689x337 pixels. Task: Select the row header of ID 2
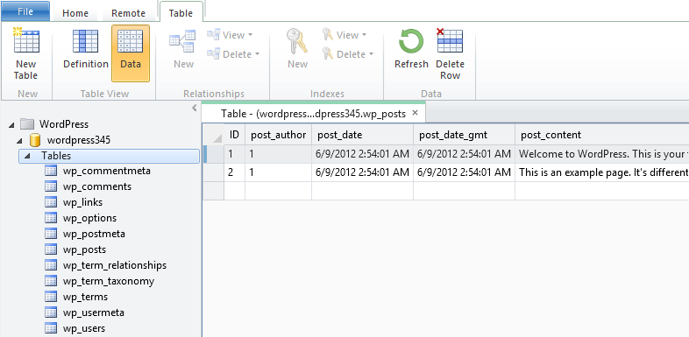(214, 172)
